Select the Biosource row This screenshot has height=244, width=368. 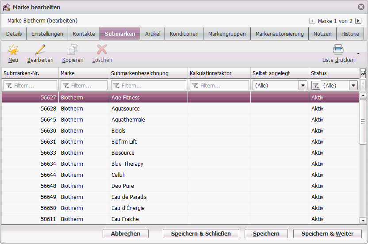coord(180,153)
